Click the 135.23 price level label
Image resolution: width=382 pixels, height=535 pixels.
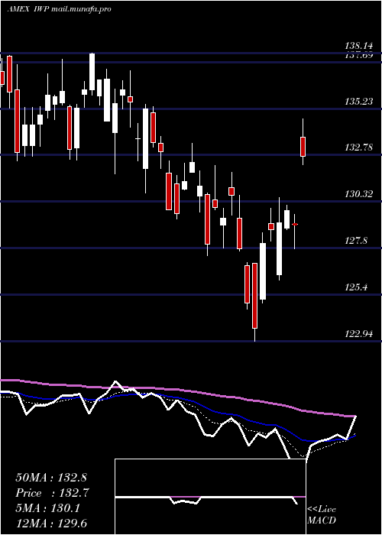click(x=358, y=102)
